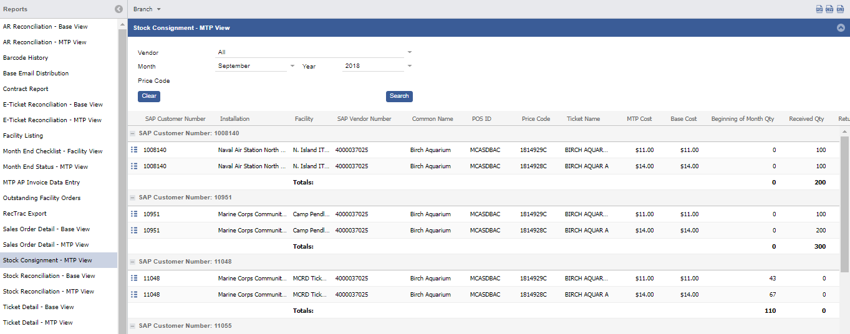Open Ticket Detail - Base View report

pyautogui.click(x=39, y=307)
